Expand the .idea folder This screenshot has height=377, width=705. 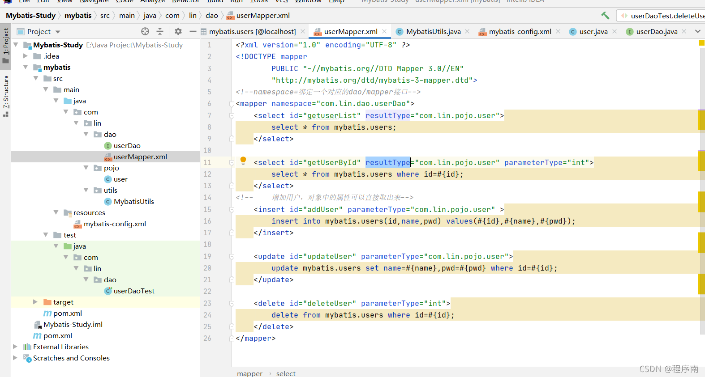(x=26, y=56)
